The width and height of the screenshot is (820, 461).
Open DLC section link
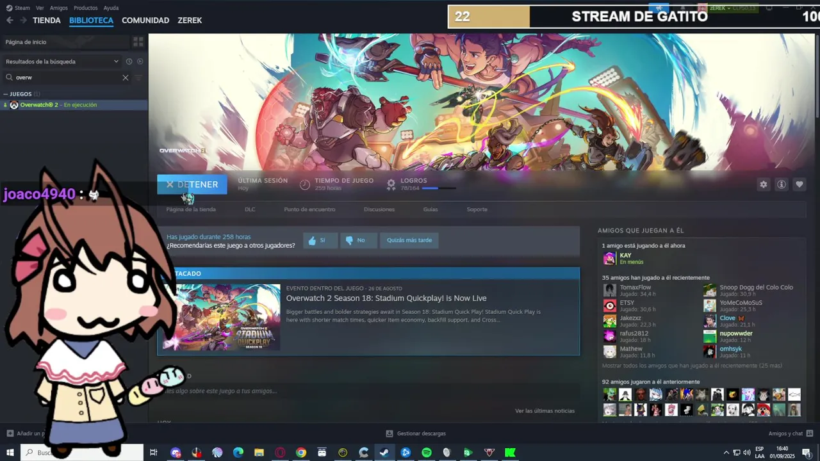click(250, 209)
